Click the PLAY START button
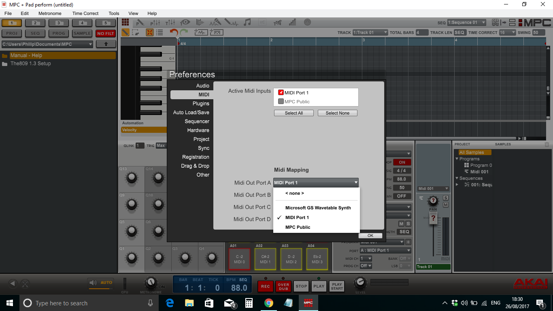553x311 pixels. click(337, 286)
